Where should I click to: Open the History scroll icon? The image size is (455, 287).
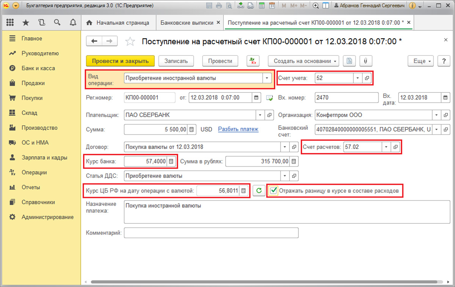(x=42, y=23)
